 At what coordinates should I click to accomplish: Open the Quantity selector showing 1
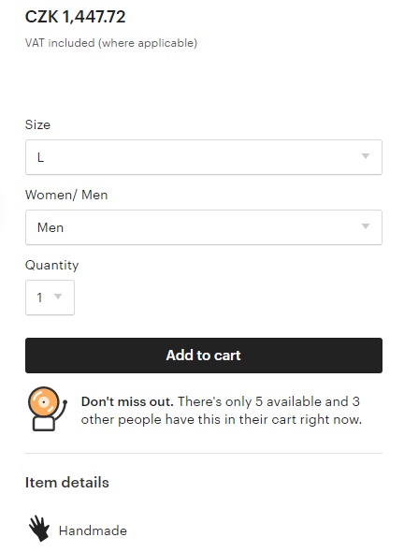click(50, 298)
